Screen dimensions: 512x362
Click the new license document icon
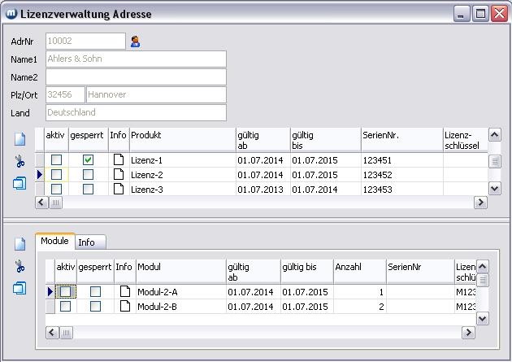[20, 139]
